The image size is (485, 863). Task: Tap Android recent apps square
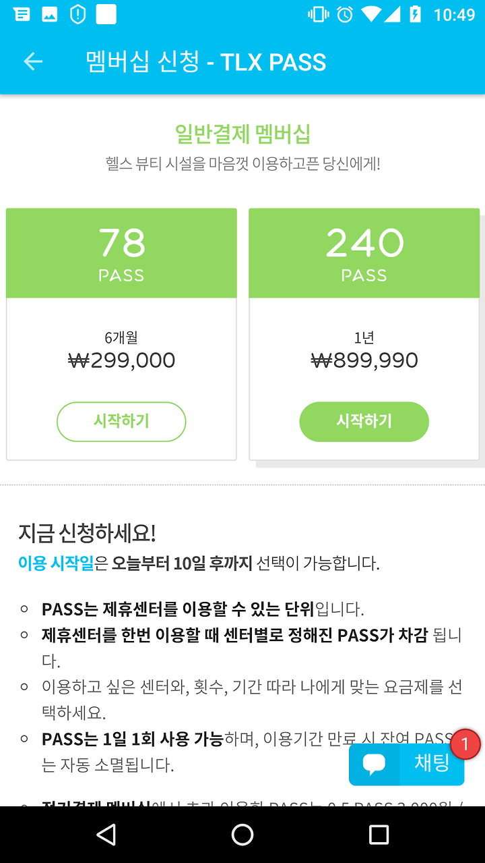click(x=379, y=835)
